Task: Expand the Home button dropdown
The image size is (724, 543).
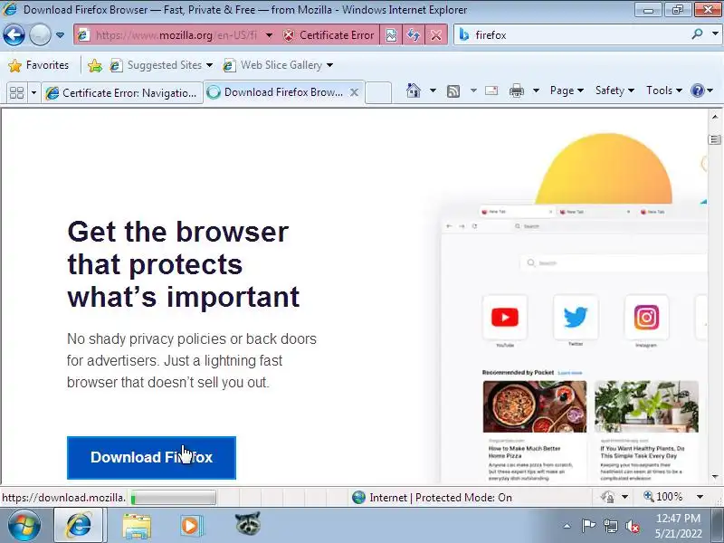Action: click(433, 90)
